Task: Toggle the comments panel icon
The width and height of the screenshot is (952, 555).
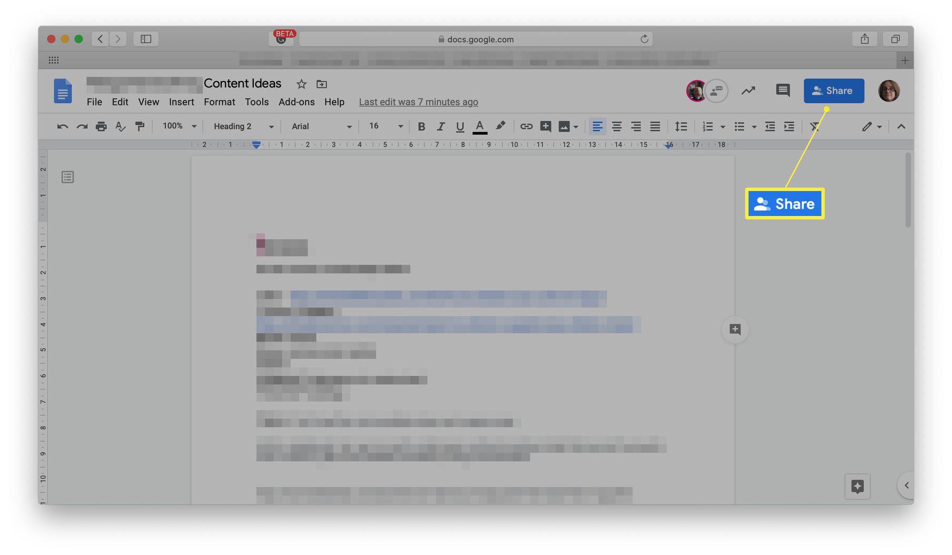Action: pyautogui.click(x=782, y=90)
